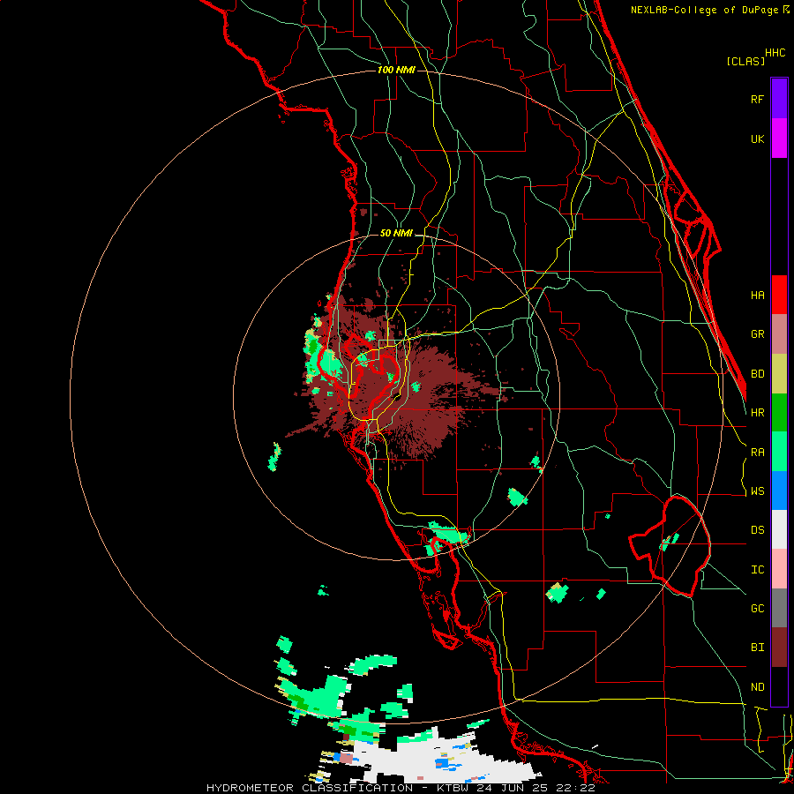Click the GC gray legend swatch
Viewport: 794px width, 794px height.
click(x=779, y=608)
